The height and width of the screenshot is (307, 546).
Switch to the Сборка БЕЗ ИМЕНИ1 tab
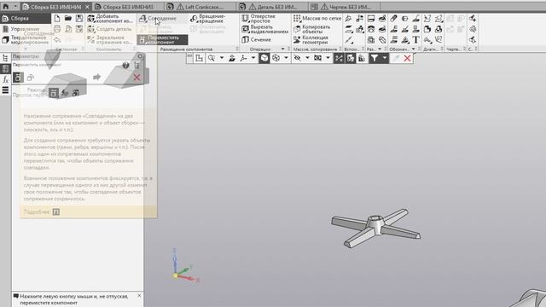click(x=127, y=7)
